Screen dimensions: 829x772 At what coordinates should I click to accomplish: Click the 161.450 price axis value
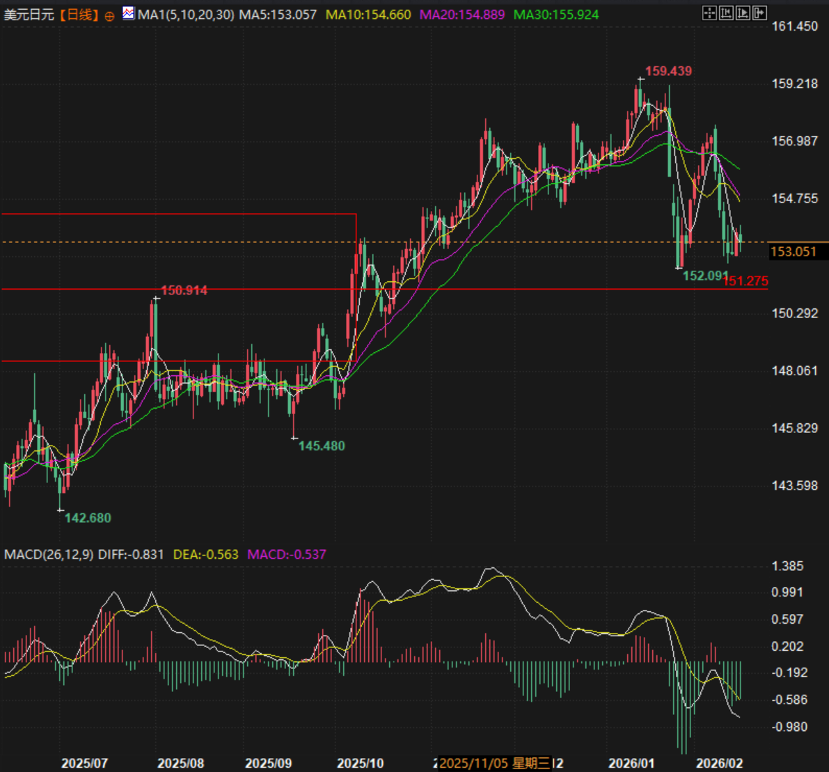coord(795,26)
